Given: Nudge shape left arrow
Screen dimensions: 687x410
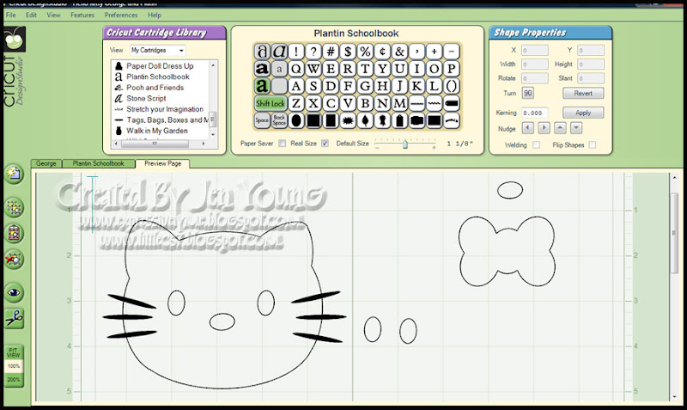Looking at the screenshot, I should tap(528, 128).
